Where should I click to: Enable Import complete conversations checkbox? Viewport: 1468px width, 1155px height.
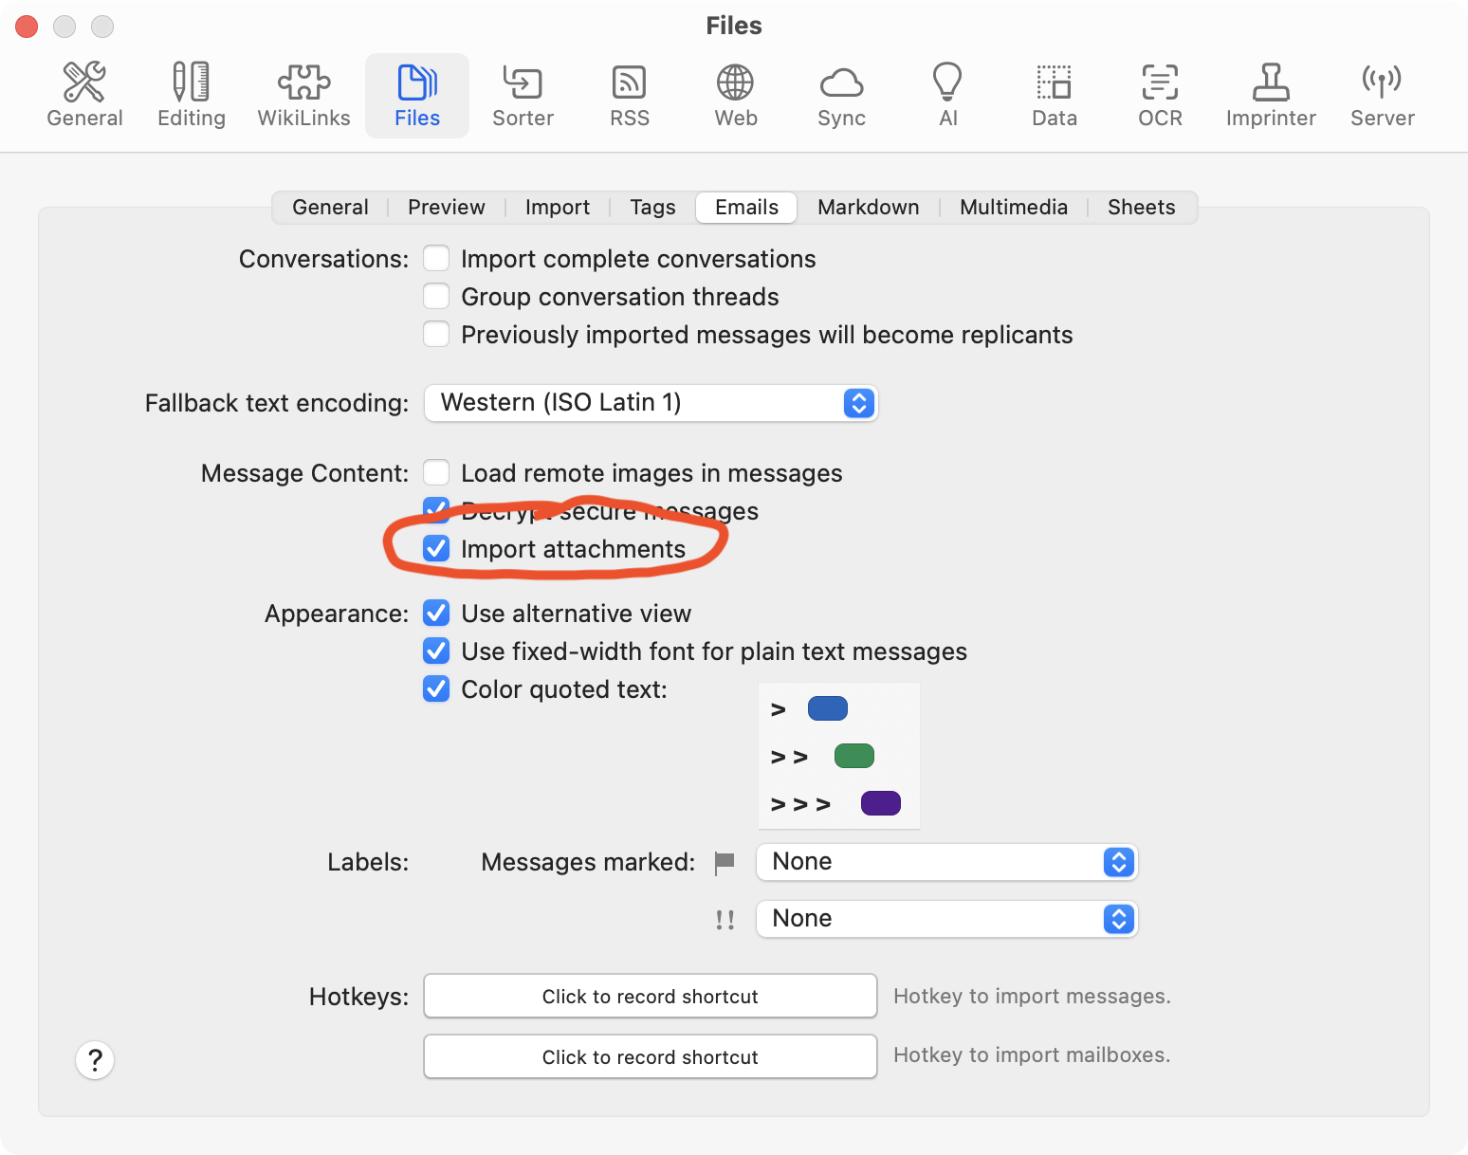tap(436, 259)
